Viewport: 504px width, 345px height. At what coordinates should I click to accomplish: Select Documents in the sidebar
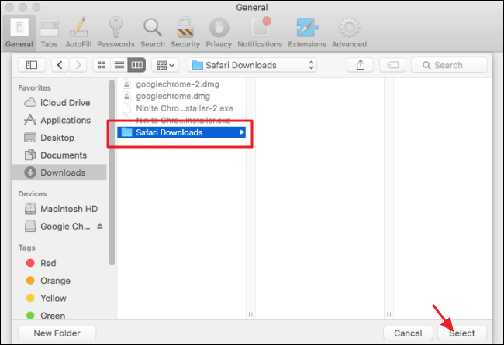pyautogui.click(x=61, y=155)
